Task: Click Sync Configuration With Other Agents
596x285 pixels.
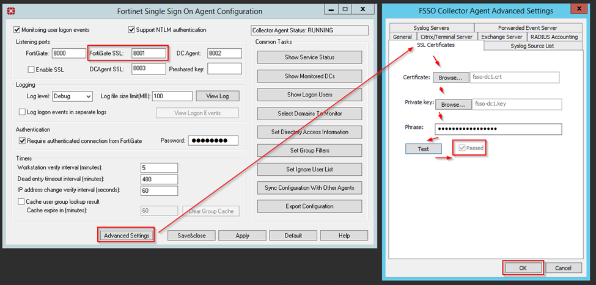Action: [x=309, y=188]
